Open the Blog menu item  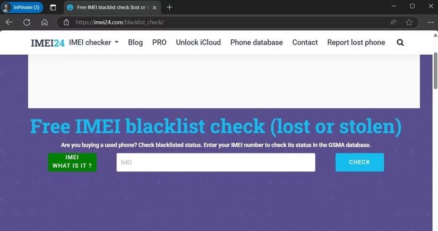coord(135,42)
